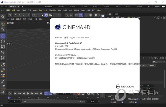Viewport: 166px width, 107px height.
Task: Click the attribute manager back arrow
Action: click(144, 58)
